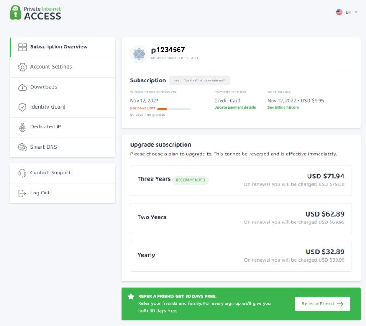Click the Log Out arrow icon

pyautogui.click(x=23, y=193)
